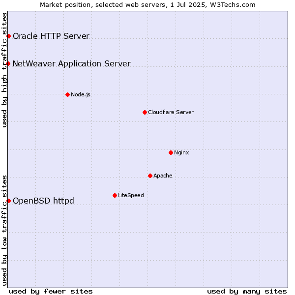295x295 pixels.
Task: Click 'used by low traffic sites' axis label
Action: coord(4,231)
